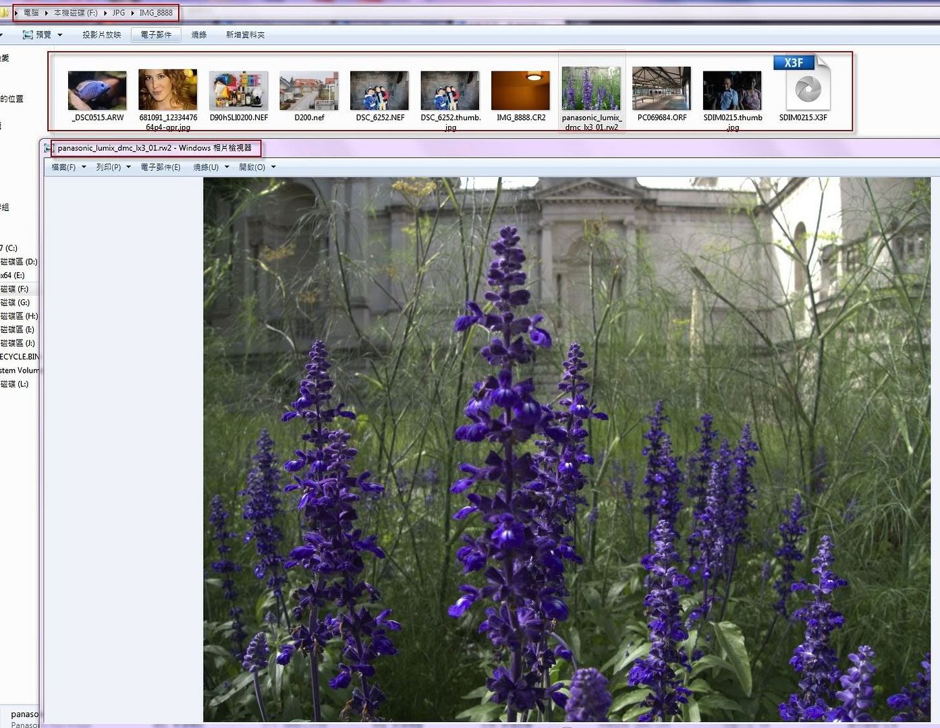Select the DSC_6252.NEF thumbnail

[x=379, y=90]
